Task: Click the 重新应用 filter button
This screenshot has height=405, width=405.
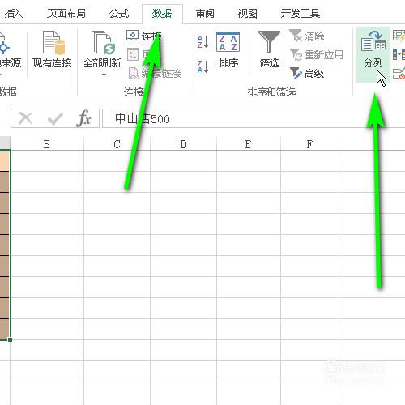Action: pyautogui.click(x=317, y=55)
